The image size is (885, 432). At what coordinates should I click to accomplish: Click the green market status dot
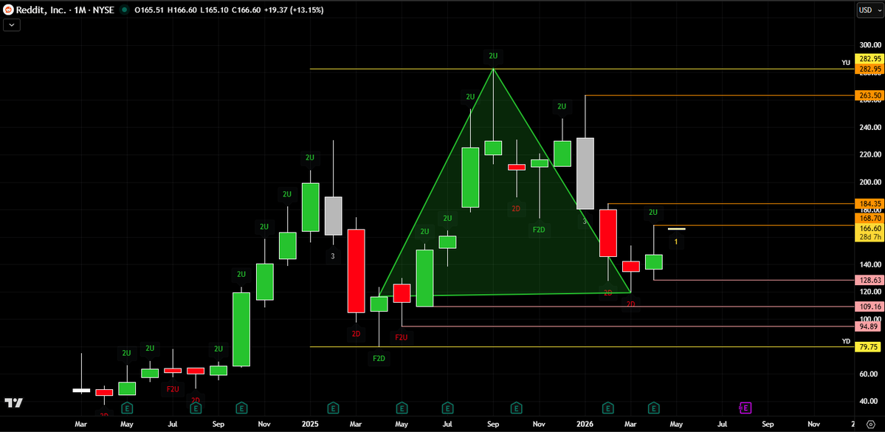coord(123,10)
